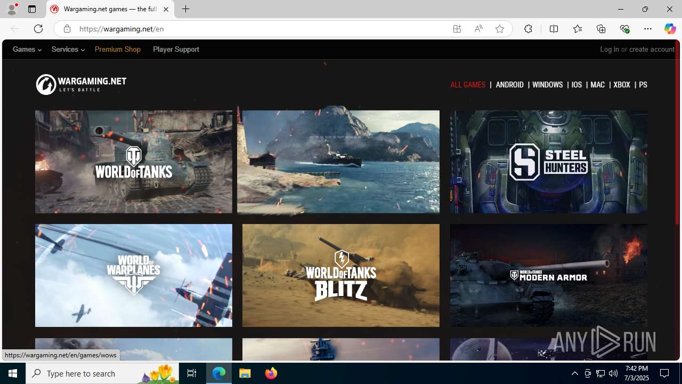Image resolution: width=682 pixels, height=384 pixels.
Task: Activate the Read aloud icon
Action: click(x=478, y=29)
